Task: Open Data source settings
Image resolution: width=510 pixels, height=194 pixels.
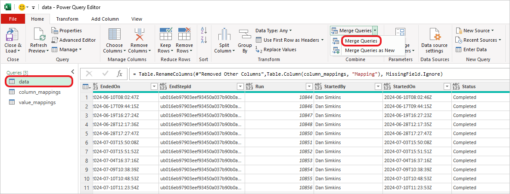Action: (434, 41)
